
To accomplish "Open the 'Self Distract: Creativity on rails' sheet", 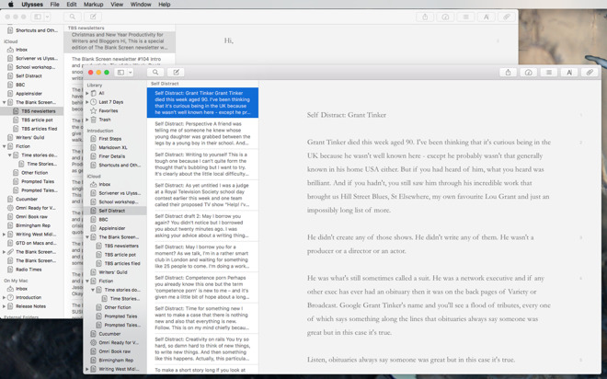I will (x=202, y=349).
